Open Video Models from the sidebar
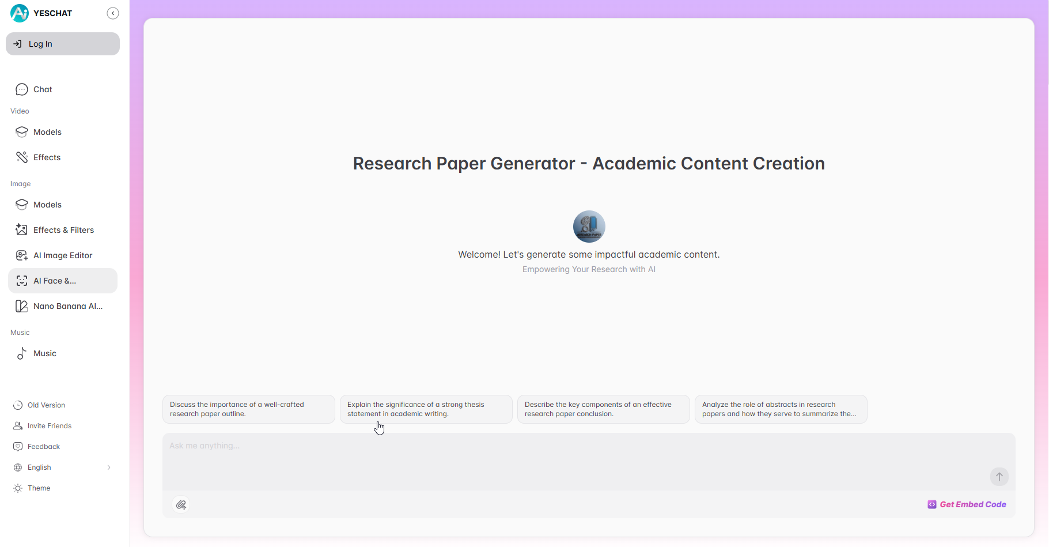This screenshot has width=1049, height=547. (47, 132)
